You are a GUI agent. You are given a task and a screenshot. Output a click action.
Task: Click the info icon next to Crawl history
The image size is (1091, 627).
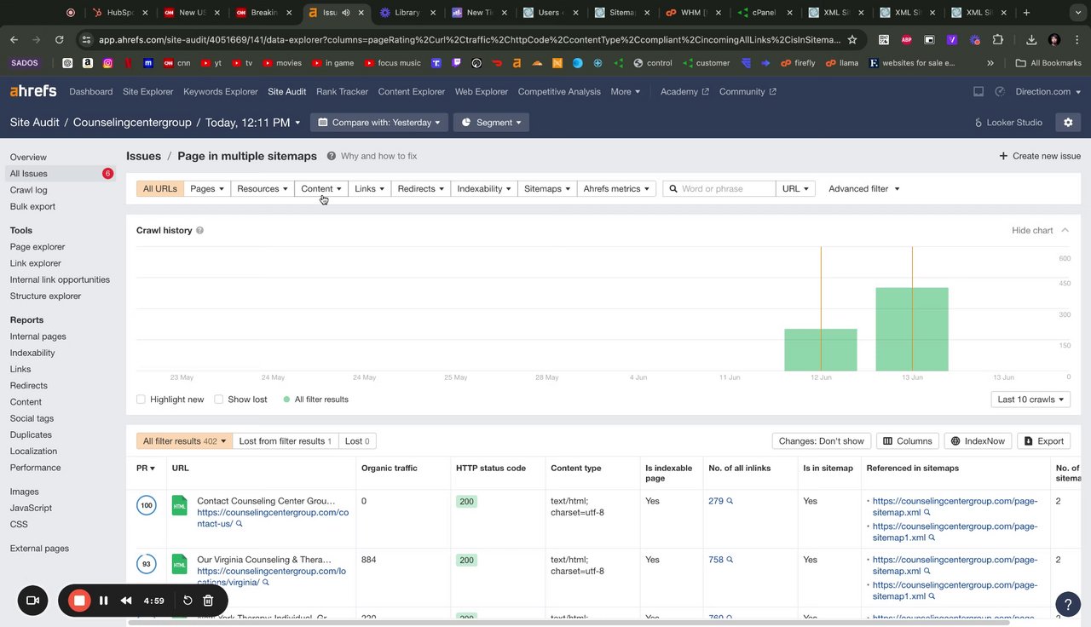[200, 230]
